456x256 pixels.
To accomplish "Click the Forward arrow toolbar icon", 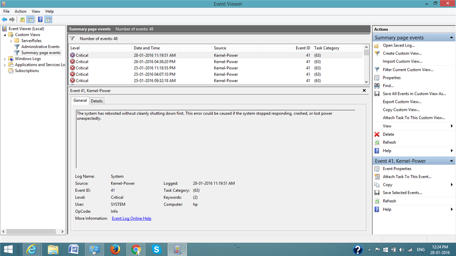I will click(x=12, y=20).
